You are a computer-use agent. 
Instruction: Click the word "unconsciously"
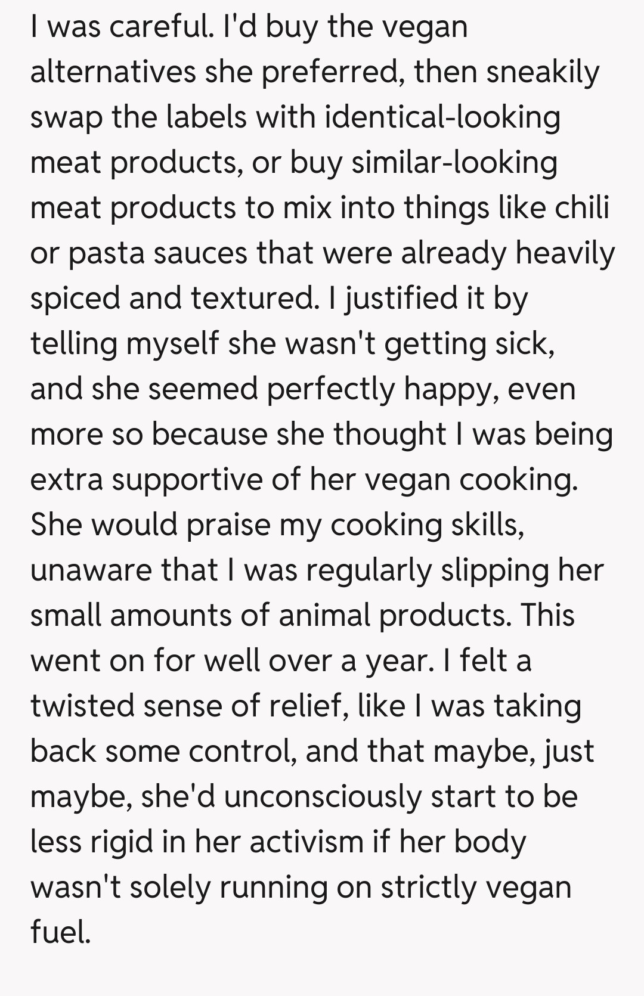tap(323, 796)
